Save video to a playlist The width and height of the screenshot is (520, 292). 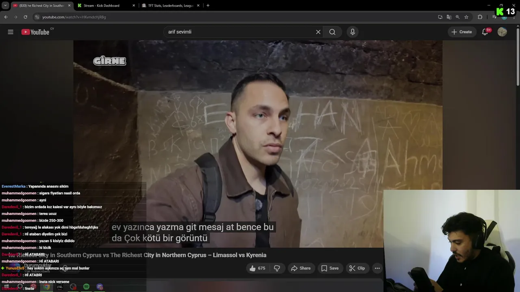330,268
